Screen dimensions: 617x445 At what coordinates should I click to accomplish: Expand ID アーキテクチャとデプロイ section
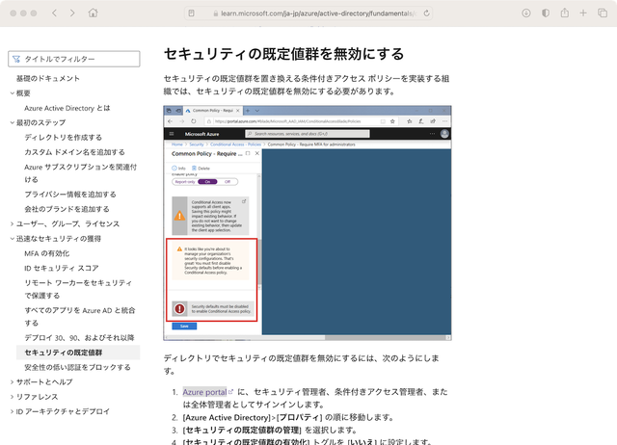(13, 411)
